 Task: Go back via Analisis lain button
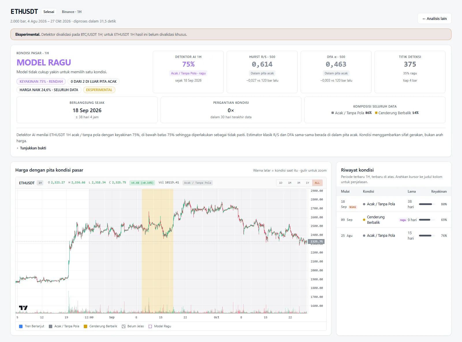tap(434, 18)
